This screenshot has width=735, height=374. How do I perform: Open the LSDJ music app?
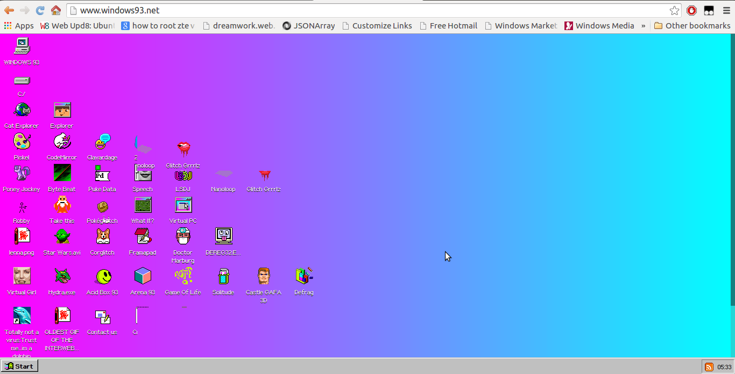coord(183,176)
